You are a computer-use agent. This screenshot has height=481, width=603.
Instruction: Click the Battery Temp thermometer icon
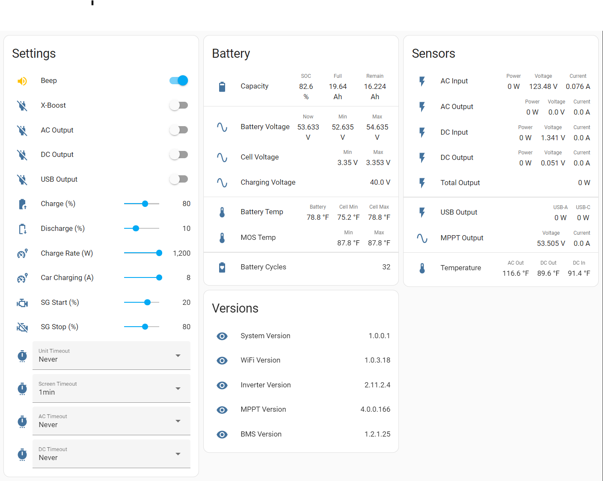point(222,212)
